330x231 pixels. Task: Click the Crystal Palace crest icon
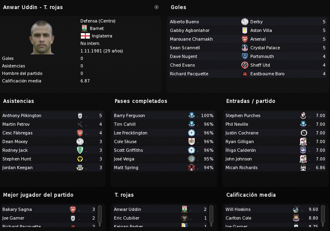[x=244, y=48]
